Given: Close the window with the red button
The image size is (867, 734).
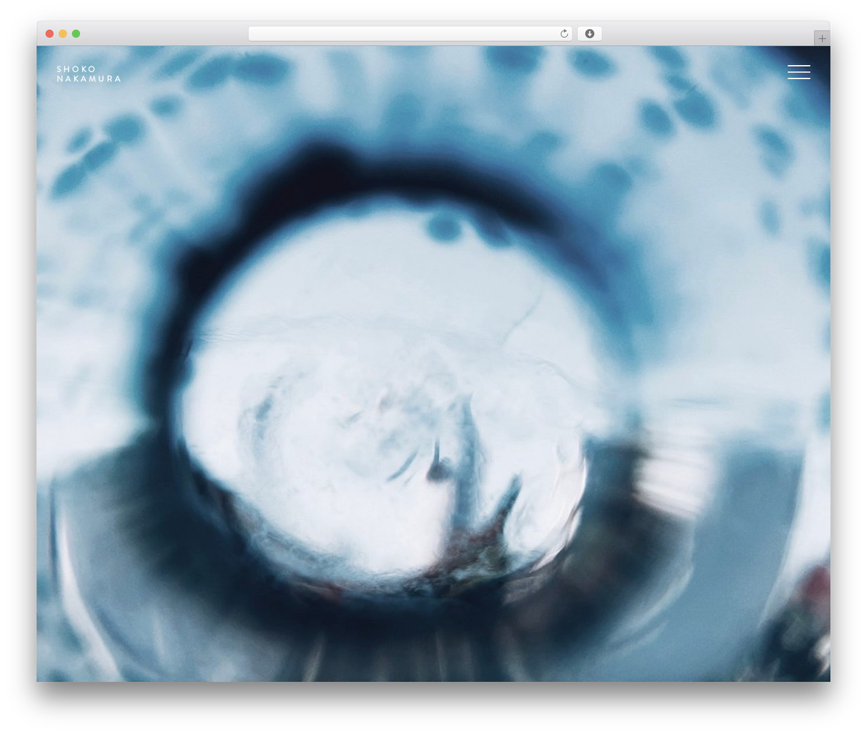Looking at the screenshot, I should pyautogui.click(x=49, y=34).
